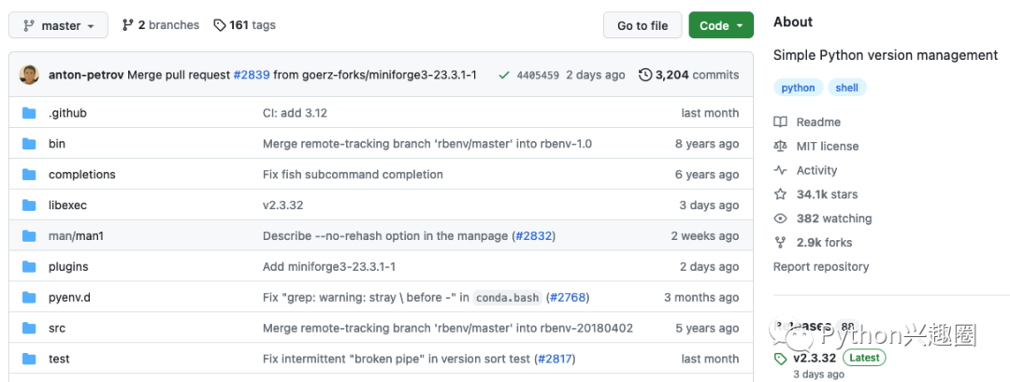Open rbenv-1.0 merge commit message in bin row
This screenshot has width=1010, height=382.
coord(427,144)
